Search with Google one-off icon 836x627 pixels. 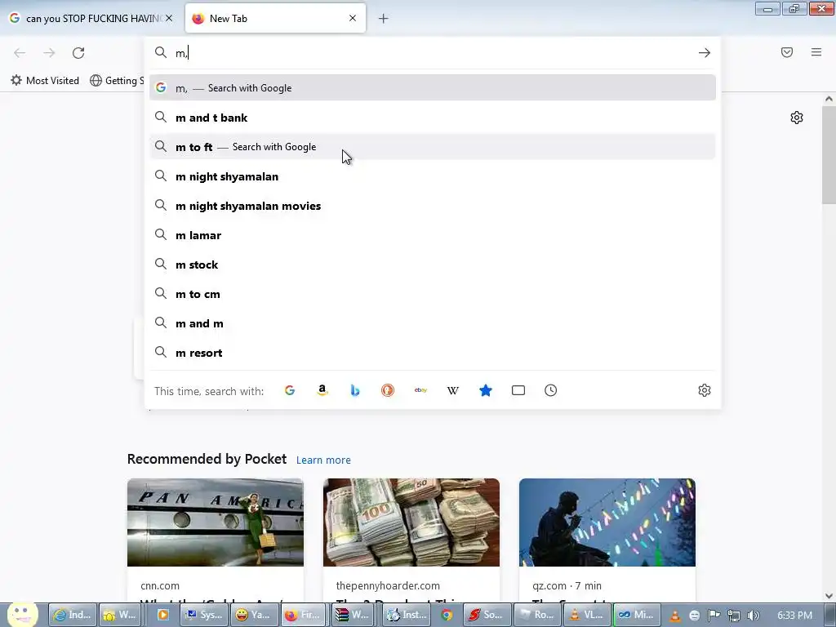point(290,390)
